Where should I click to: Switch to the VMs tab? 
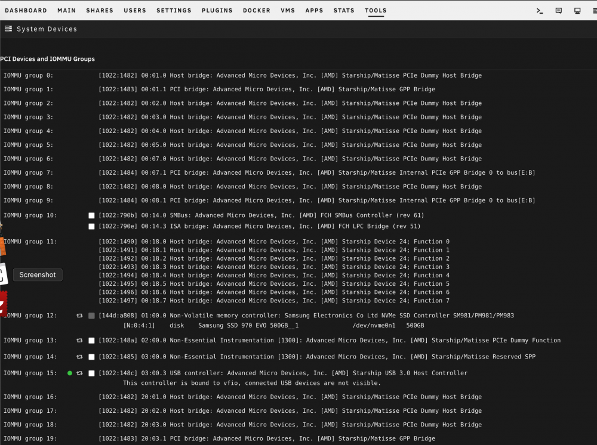pyautogui.click(x=288, y=11)
